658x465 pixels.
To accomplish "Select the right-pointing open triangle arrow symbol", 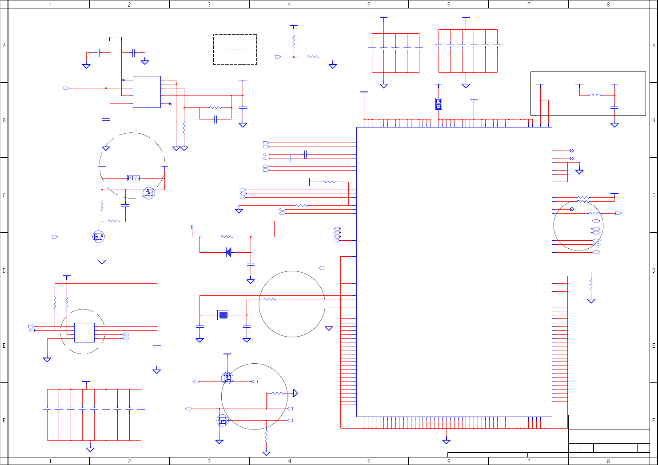I will coord(295,393).
